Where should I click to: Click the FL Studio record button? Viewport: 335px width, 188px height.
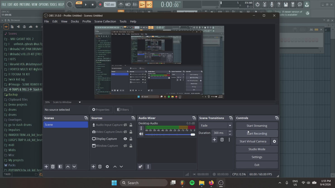(x=100, y=4)
